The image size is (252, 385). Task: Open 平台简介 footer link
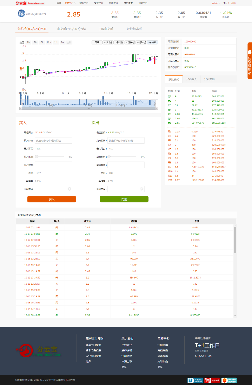[127, 345]
